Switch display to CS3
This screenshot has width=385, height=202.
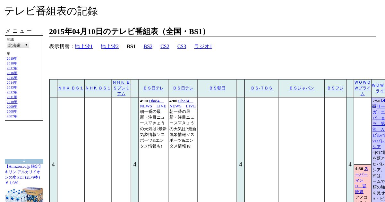(182, 46)
